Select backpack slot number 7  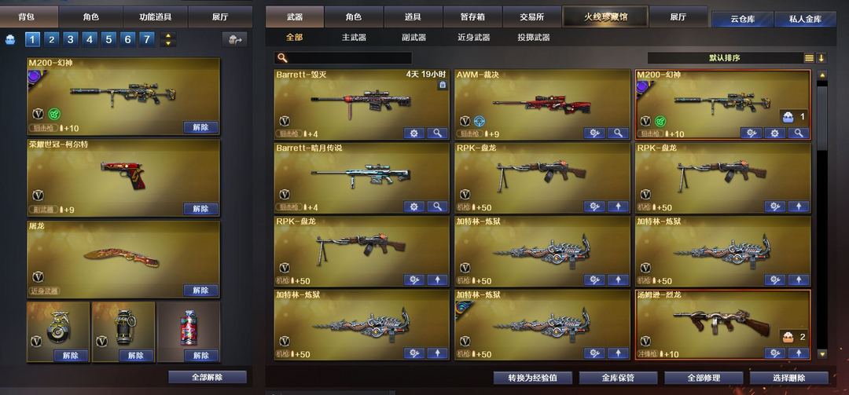[x=147, y=39]
